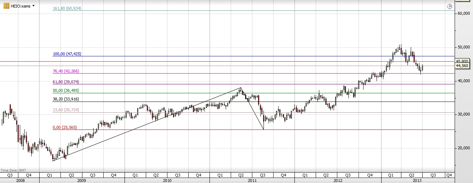Click the Q1 quarter label of 2010
Image resolution: width=473 pixels, height=183 pixels.
point(135,175)
